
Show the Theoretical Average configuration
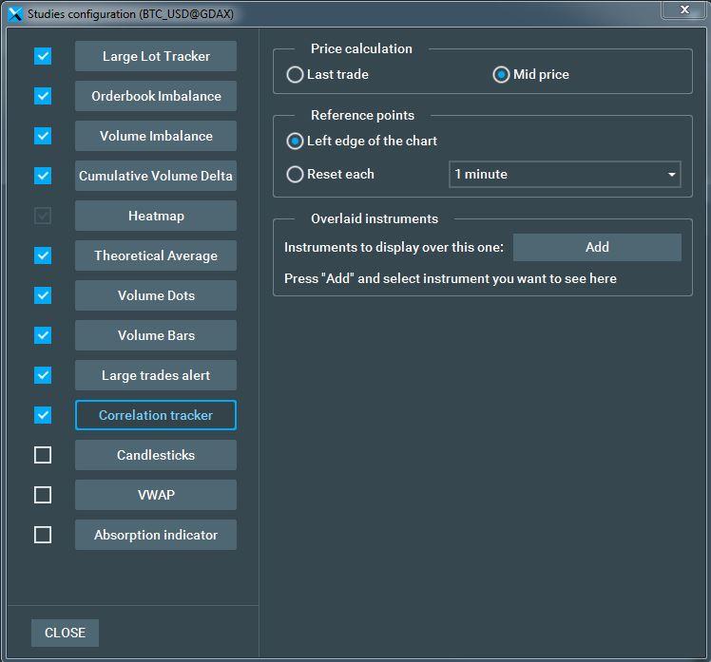156,255
